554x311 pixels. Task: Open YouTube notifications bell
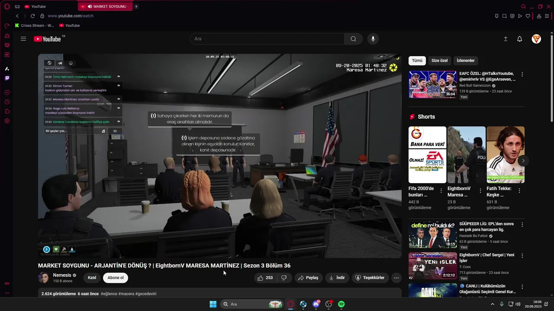(519, 39)
